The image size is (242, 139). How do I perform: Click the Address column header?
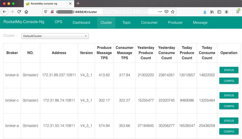[x=59, y=53]
